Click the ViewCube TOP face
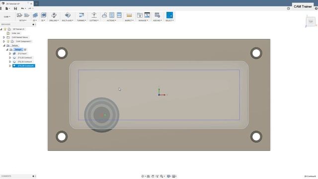The width and height of the screenshot is (318, 179). point(311,21)
